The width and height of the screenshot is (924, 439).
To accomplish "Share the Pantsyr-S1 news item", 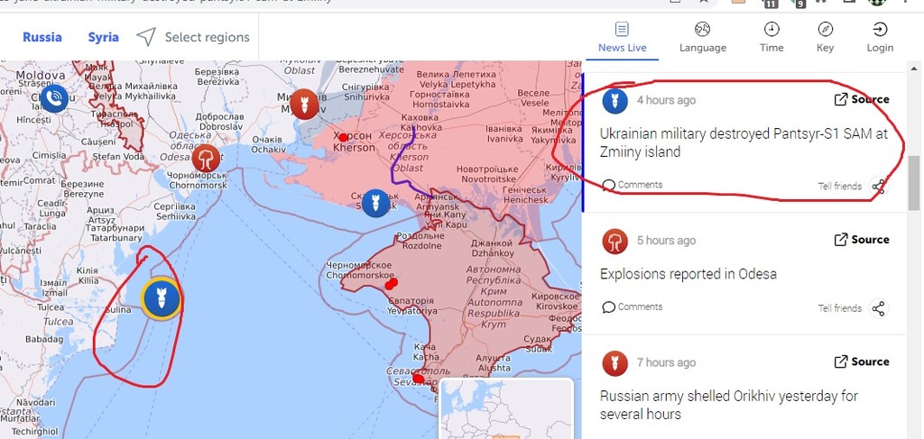I will (x=879, y=187).
